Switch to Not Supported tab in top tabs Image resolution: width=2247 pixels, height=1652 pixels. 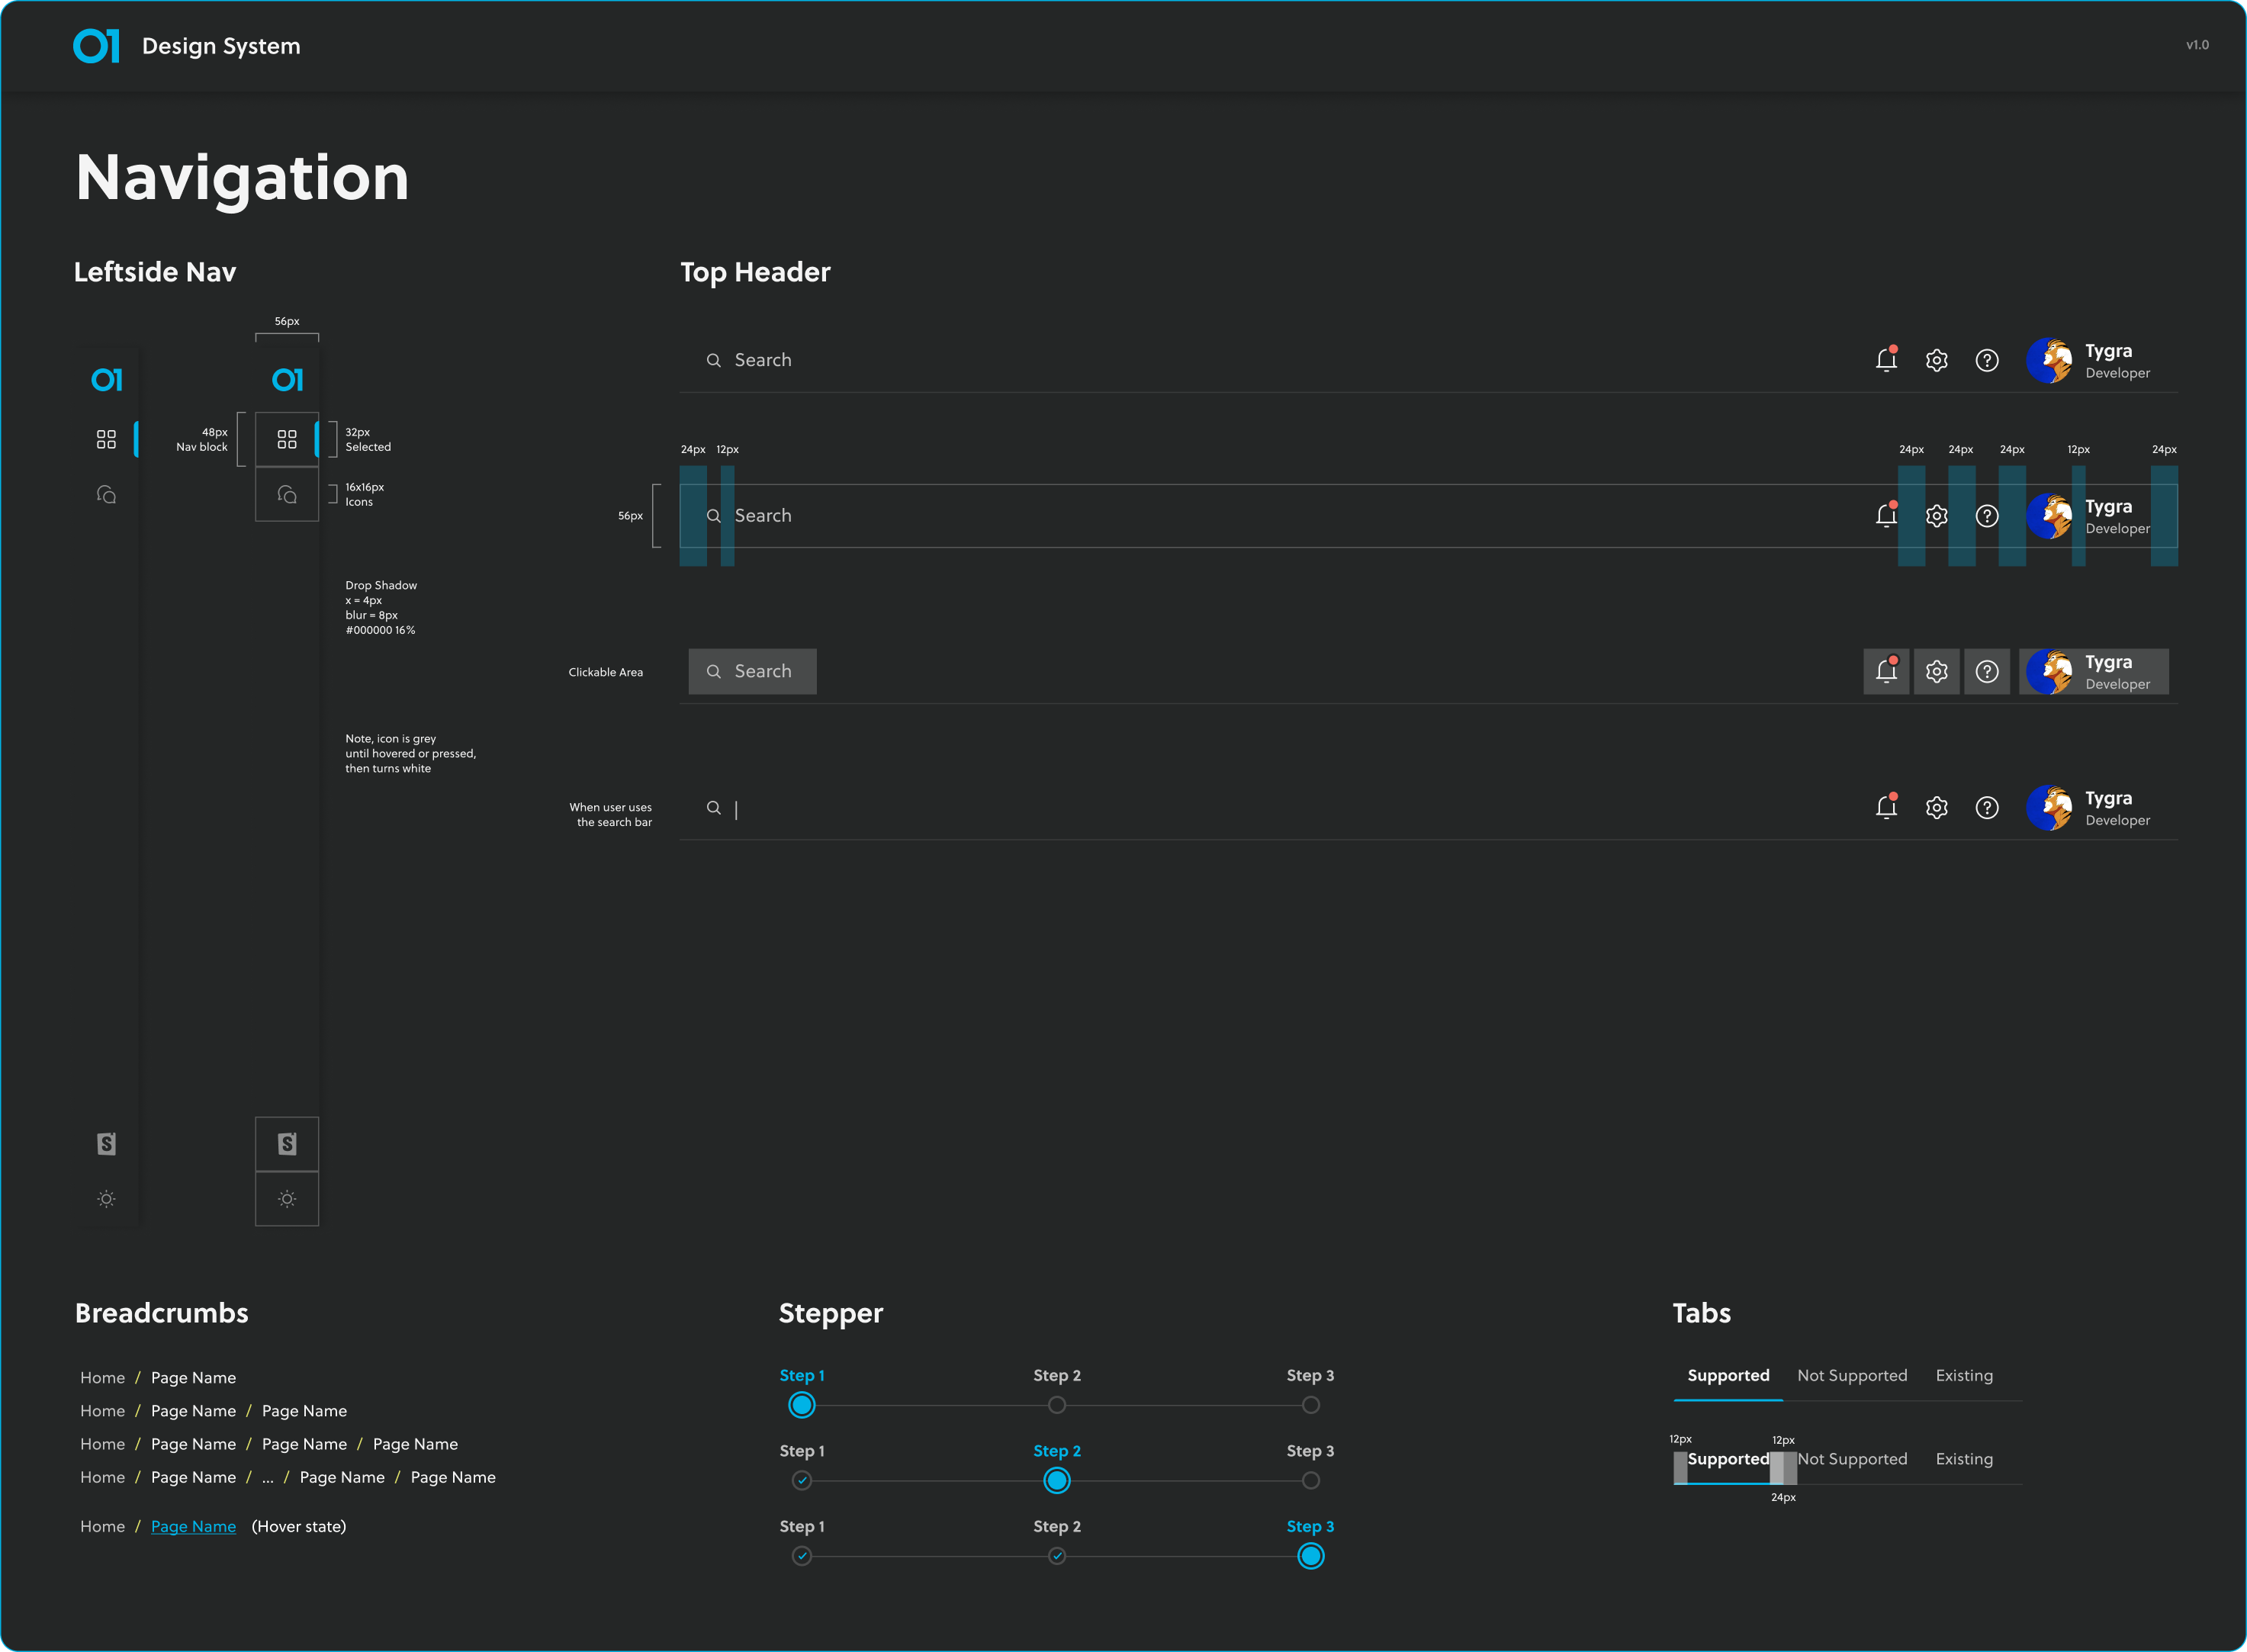1851,1375
